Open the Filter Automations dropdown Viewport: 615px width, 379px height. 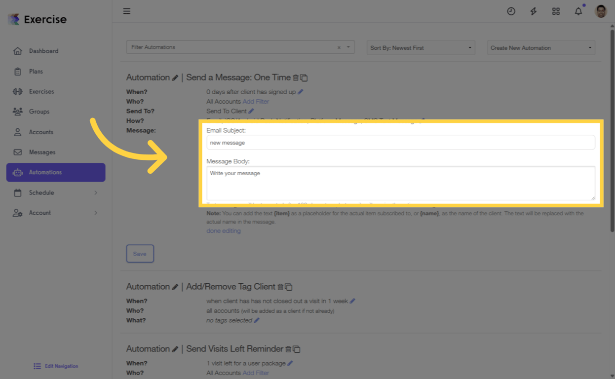coord(348,47)
